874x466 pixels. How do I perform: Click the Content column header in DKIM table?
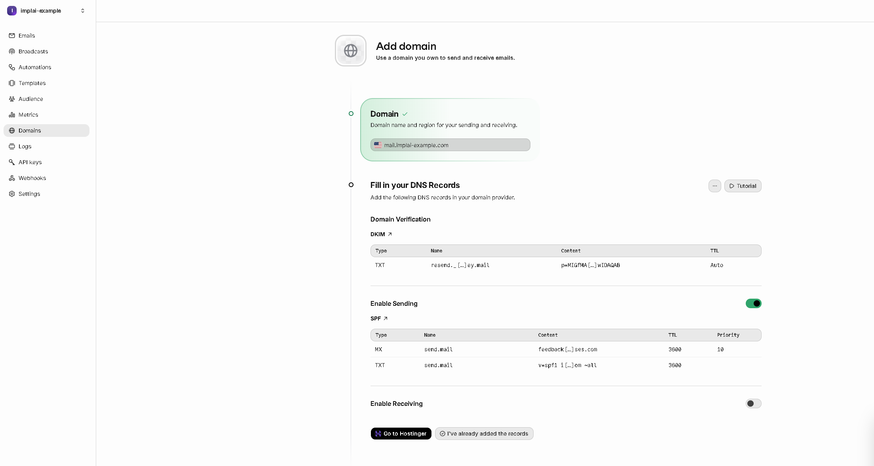(571, 251)
